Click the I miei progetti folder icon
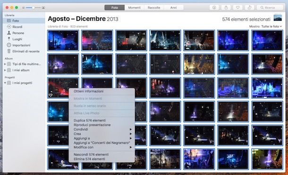This screenshot has height=175, width=288. point(9,83)
